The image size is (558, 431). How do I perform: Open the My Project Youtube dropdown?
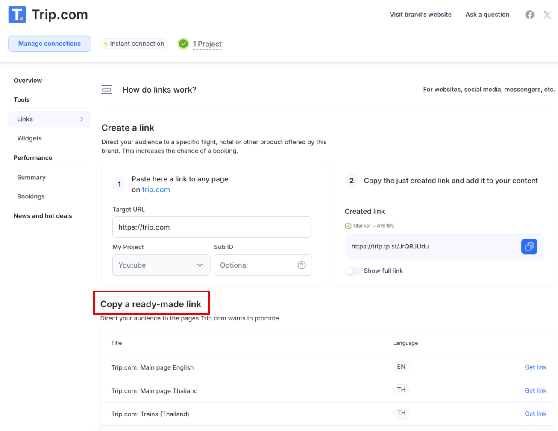click(161, 265)
